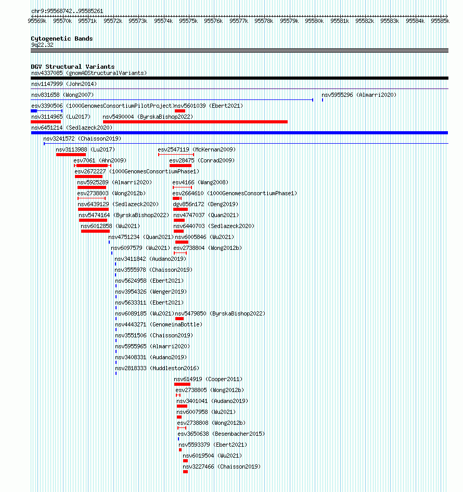Select nsv6089185 (Wu2021) label
This screenshot has width=463, height=492.
145,314
